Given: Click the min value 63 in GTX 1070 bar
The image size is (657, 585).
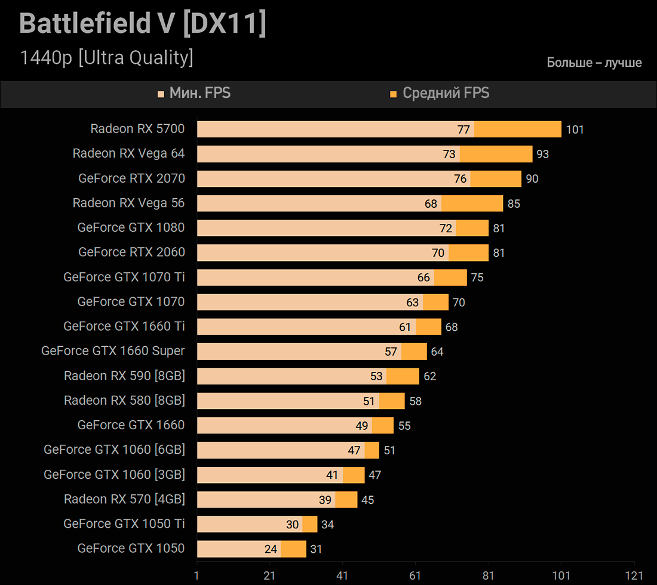Looking at the screenshot, I should coord(413,303).
